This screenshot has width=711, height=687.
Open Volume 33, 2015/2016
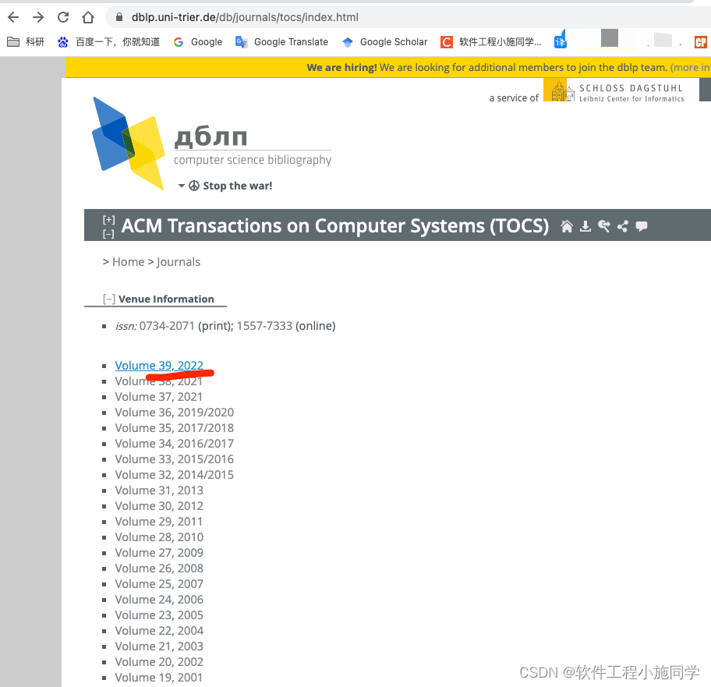coord(175,459)
